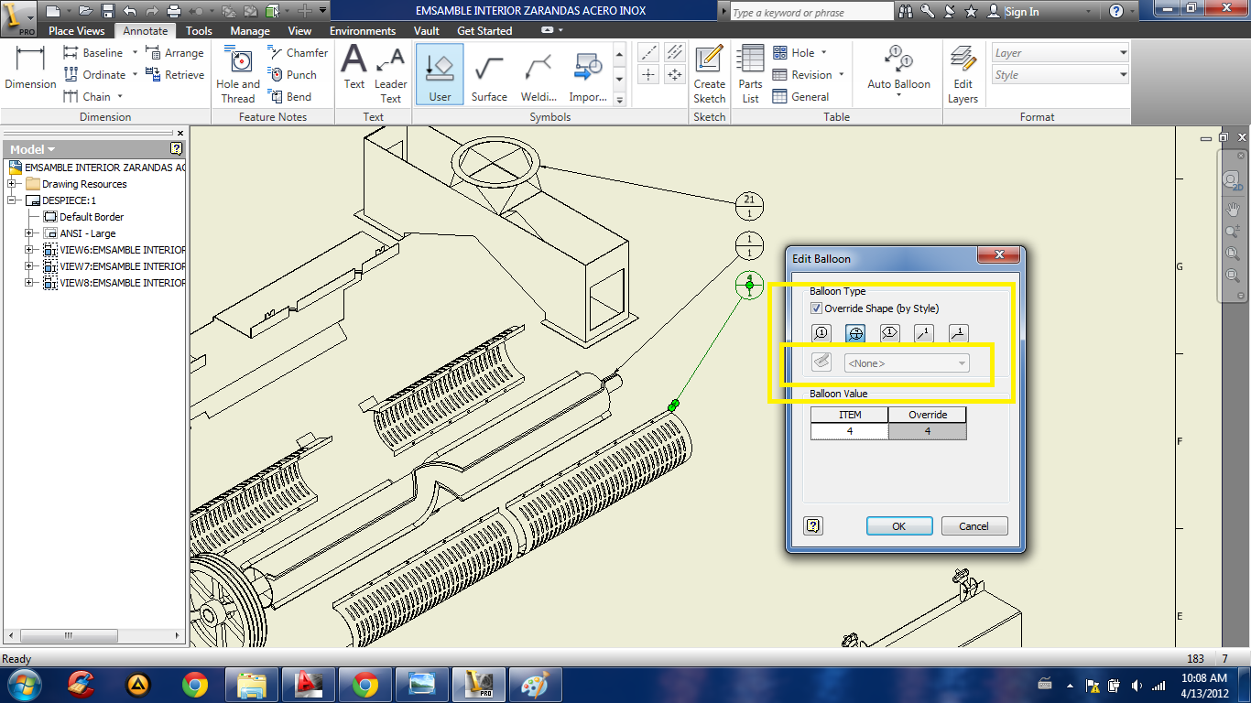Click the Create Sketch icon
Screen dimensions: 1251x703
click(709, 73)
